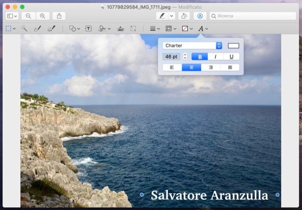Click the right handle of text box
This screenshot has height=210, width=302.
[278, 195]
